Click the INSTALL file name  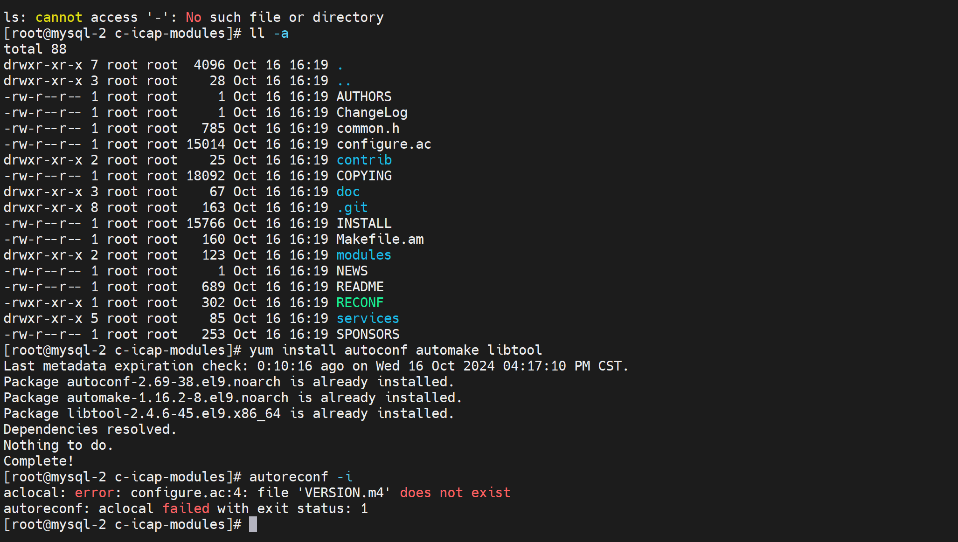pos(364,223)
